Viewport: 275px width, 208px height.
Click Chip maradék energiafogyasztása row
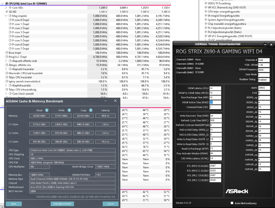[227, 24]
